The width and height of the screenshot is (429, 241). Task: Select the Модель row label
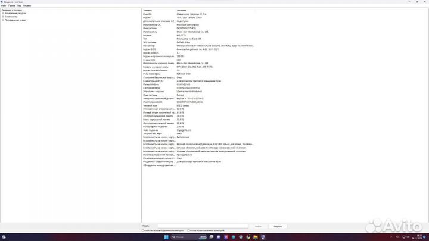pyautogui.click(x=147, y=35)
